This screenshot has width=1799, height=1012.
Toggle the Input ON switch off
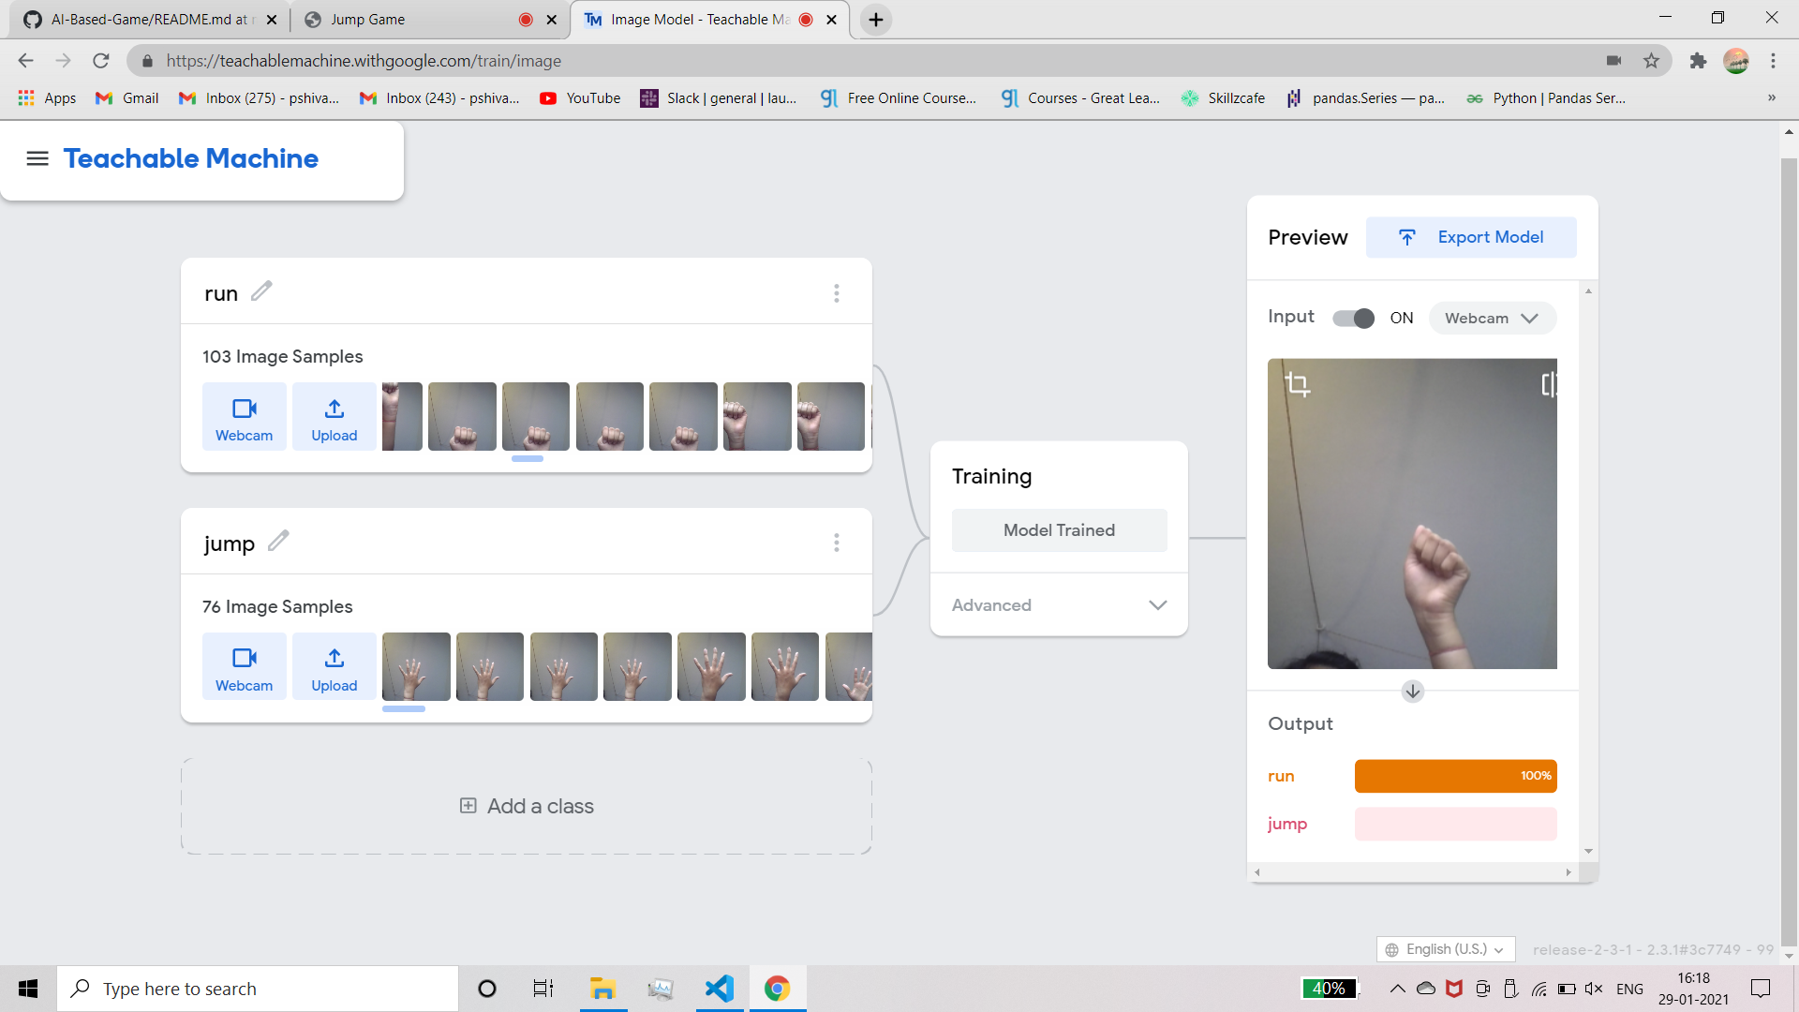[x=1353, y=319]
